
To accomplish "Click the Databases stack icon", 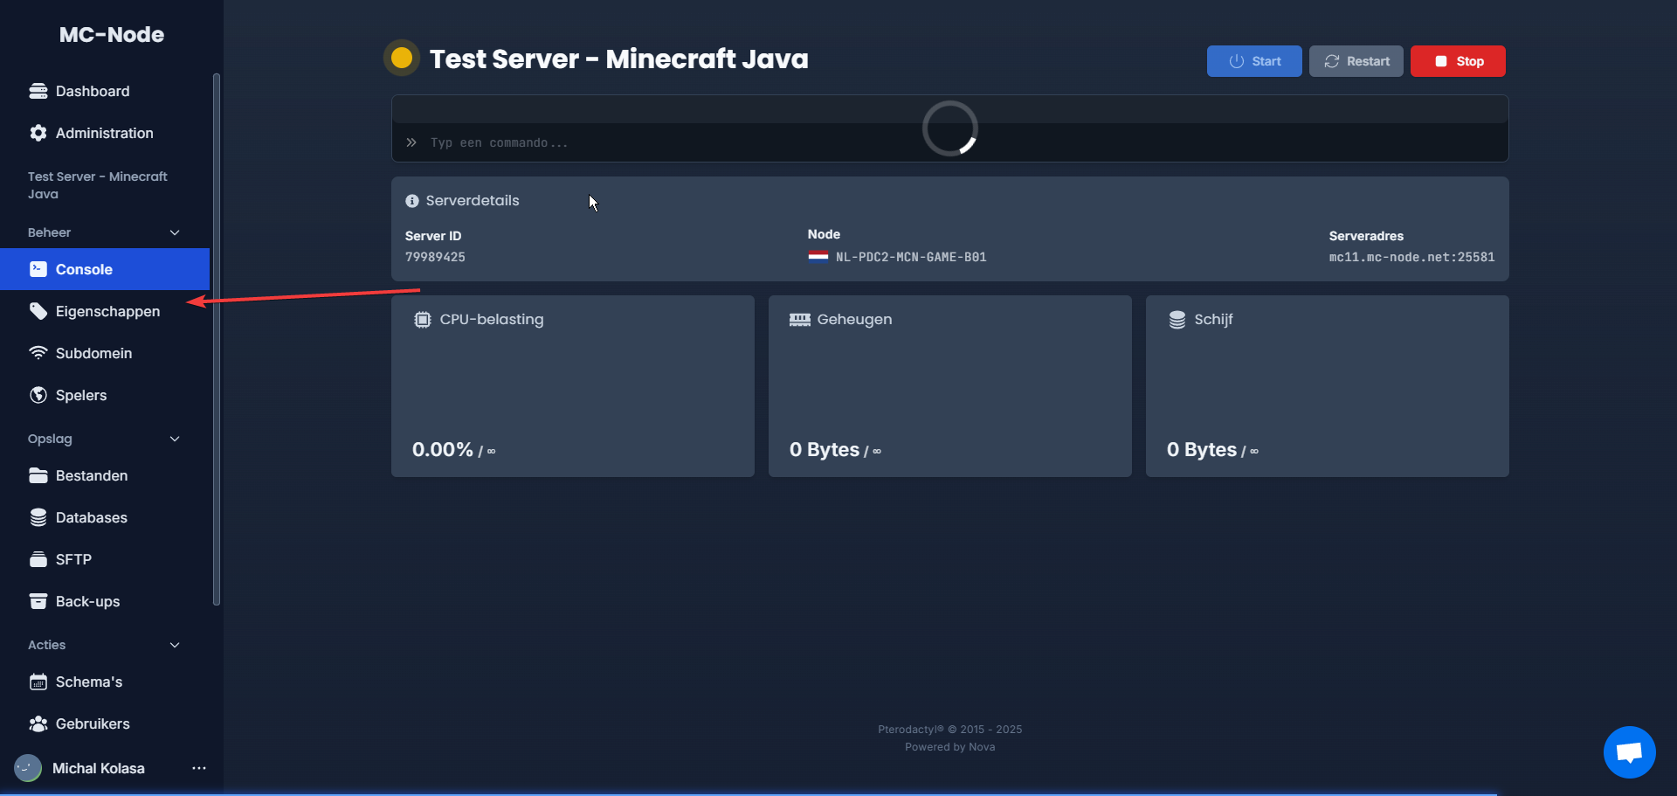I will tap(38, 517).
